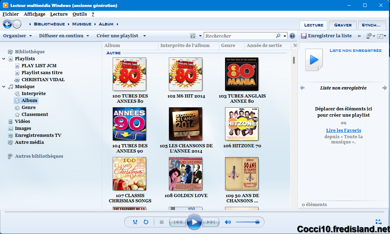Toggle shuffle playback
Screen dimensions: 390x234
(x=135, y=222)
